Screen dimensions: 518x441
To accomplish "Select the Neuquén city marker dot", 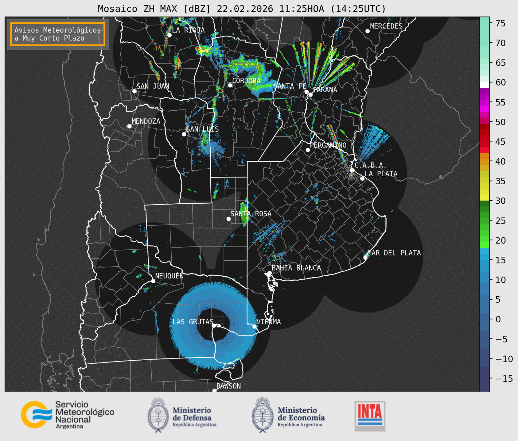I will pos(153,281).
